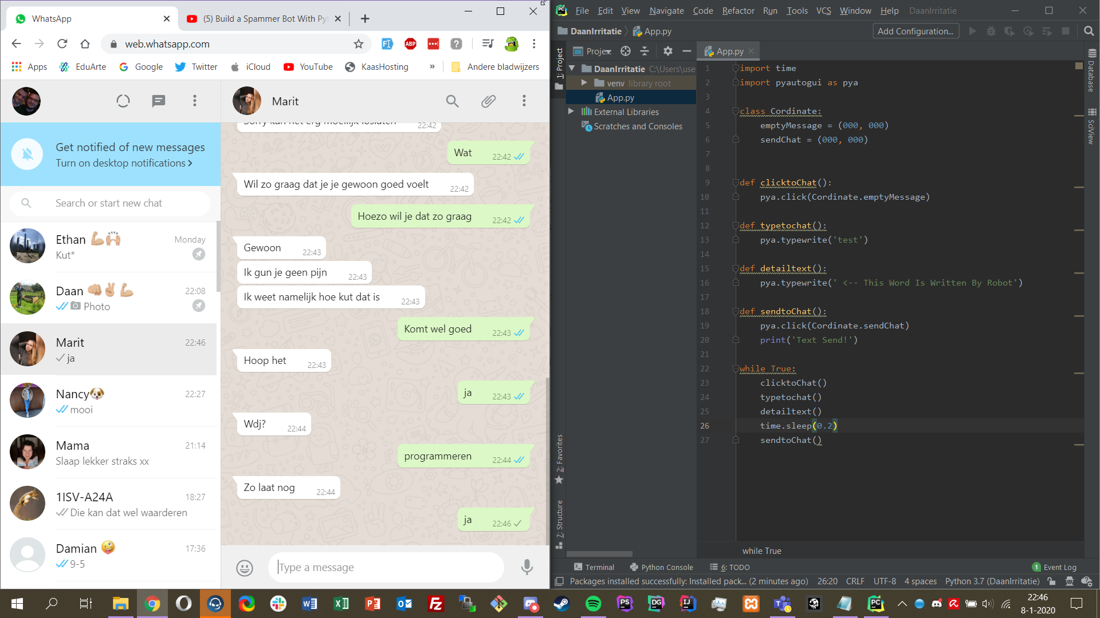Toggle the Favorites side panel
This screenshot has height=618, width=1100.
(559, 458)
